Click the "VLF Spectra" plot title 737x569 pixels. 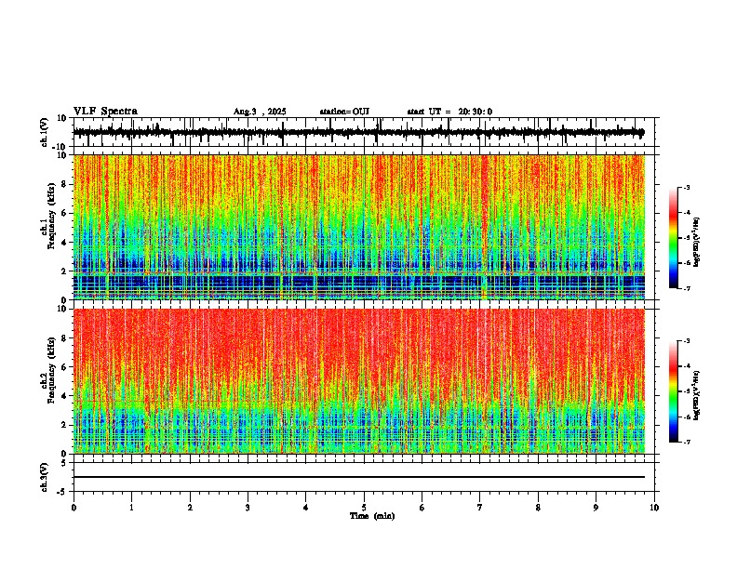coord(105,112)
